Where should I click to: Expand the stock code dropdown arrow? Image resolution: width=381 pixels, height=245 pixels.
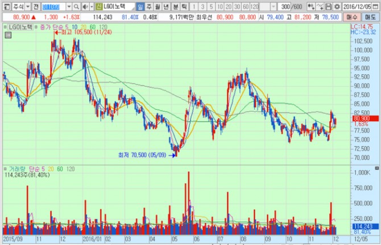[x=69, y=6]
